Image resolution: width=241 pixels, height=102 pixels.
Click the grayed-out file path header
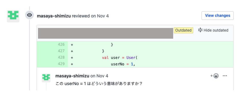click(105, 33)
